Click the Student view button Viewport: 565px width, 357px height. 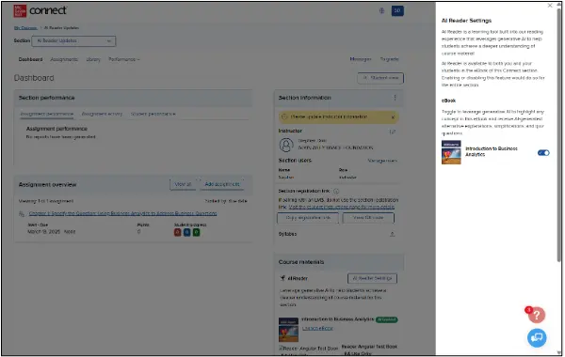[380, 78]
